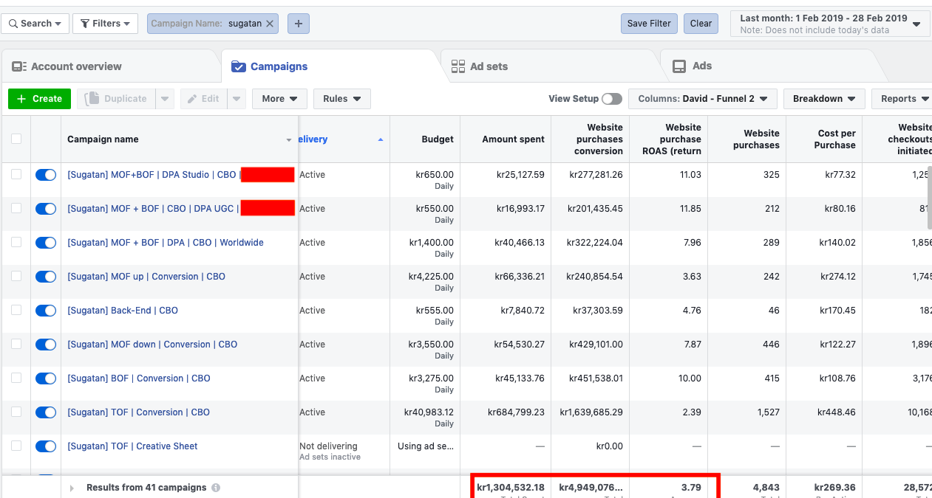Tick the select-all campaigns checkbox
This screenshot has width=932, height=498.
[x=16, y=139]
